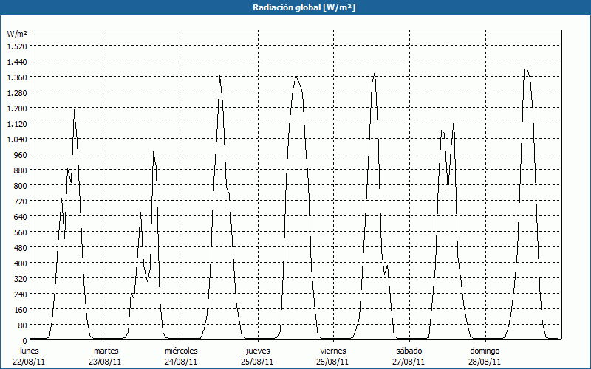The image size is (591, 369).
Task: Click the W/m² axis unit label
Action: click(17, 34)
